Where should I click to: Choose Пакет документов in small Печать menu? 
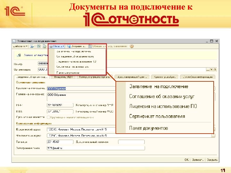[x=68, y=73]
